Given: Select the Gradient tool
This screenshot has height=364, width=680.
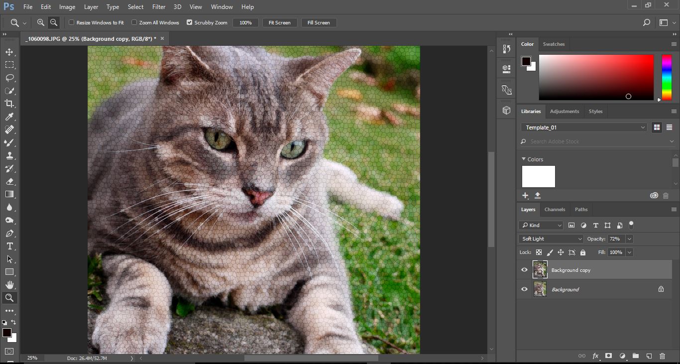Looking at the screenshot, I should click(9, 194).
